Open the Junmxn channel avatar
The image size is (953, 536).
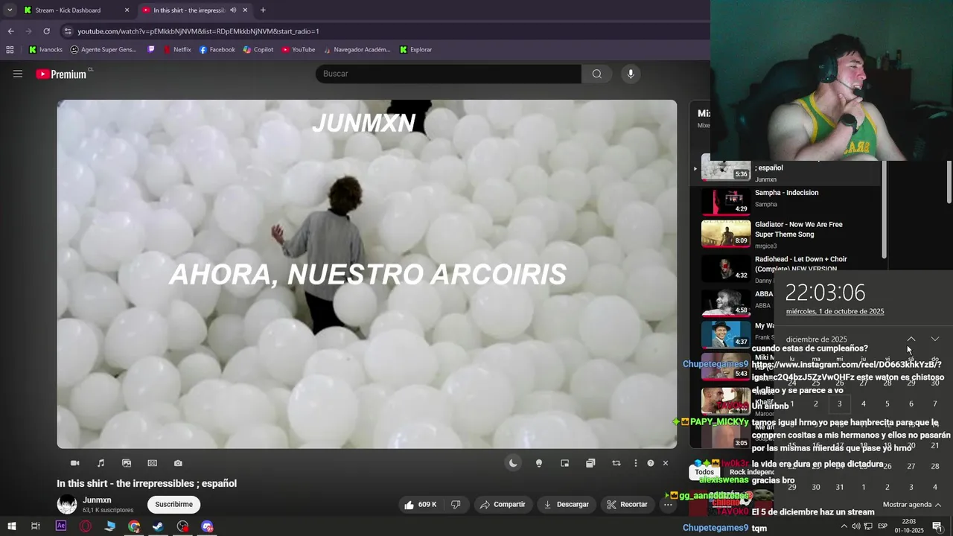tap(67, 504)
